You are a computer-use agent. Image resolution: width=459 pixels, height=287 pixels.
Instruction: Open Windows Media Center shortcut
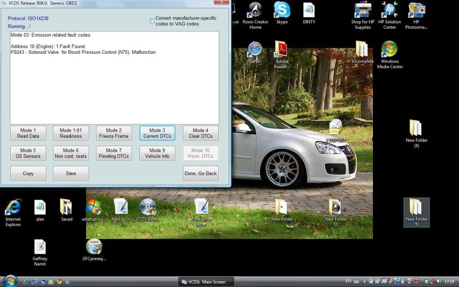point(390,55)
